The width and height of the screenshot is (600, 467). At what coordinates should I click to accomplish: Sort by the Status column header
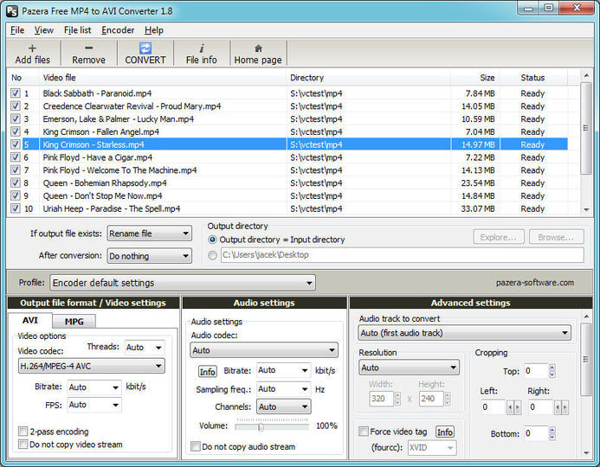click(x=532, y=78)
